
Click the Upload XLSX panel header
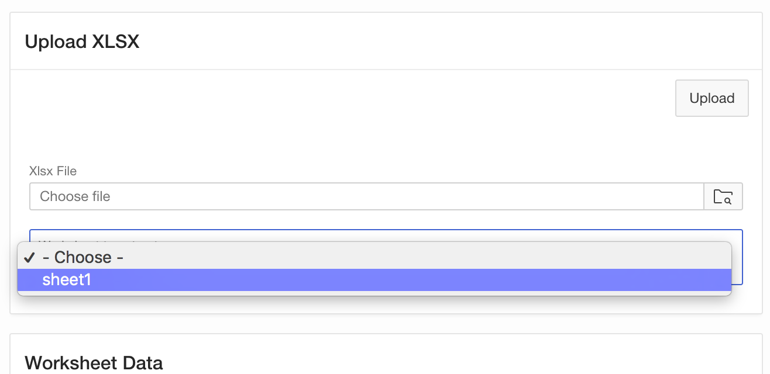tap(82, 42)
